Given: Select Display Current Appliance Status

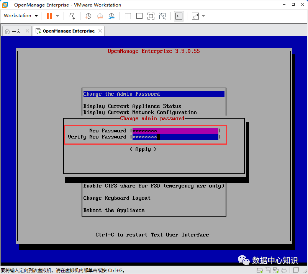Looking at the screenshot, I should pos(132,106).
